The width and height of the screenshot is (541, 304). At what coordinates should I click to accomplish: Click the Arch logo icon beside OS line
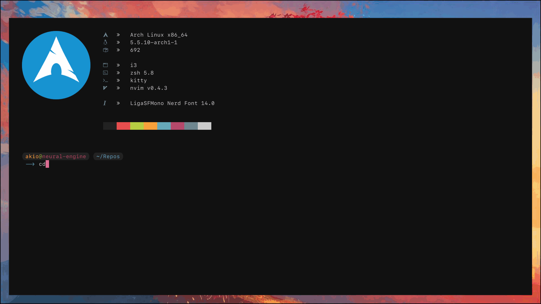(105, 35)
